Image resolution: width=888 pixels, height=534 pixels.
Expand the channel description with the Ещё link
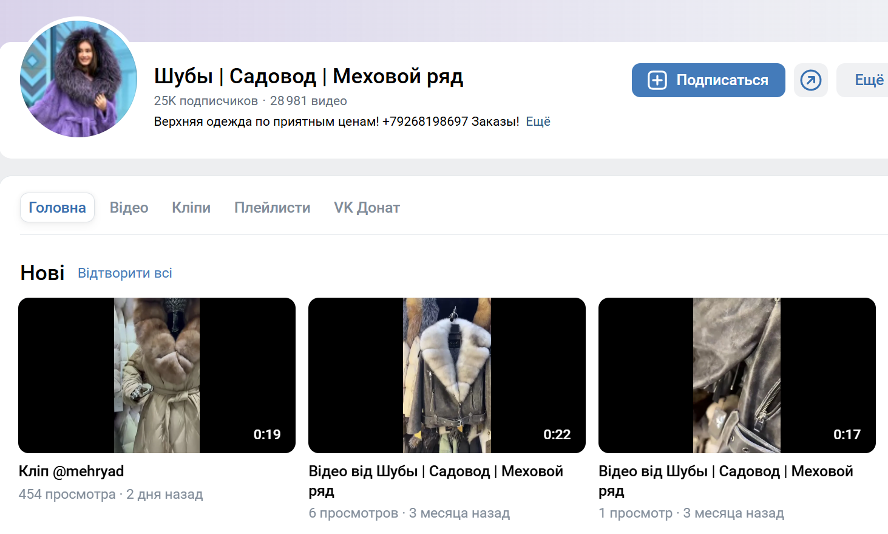(538, 122)
